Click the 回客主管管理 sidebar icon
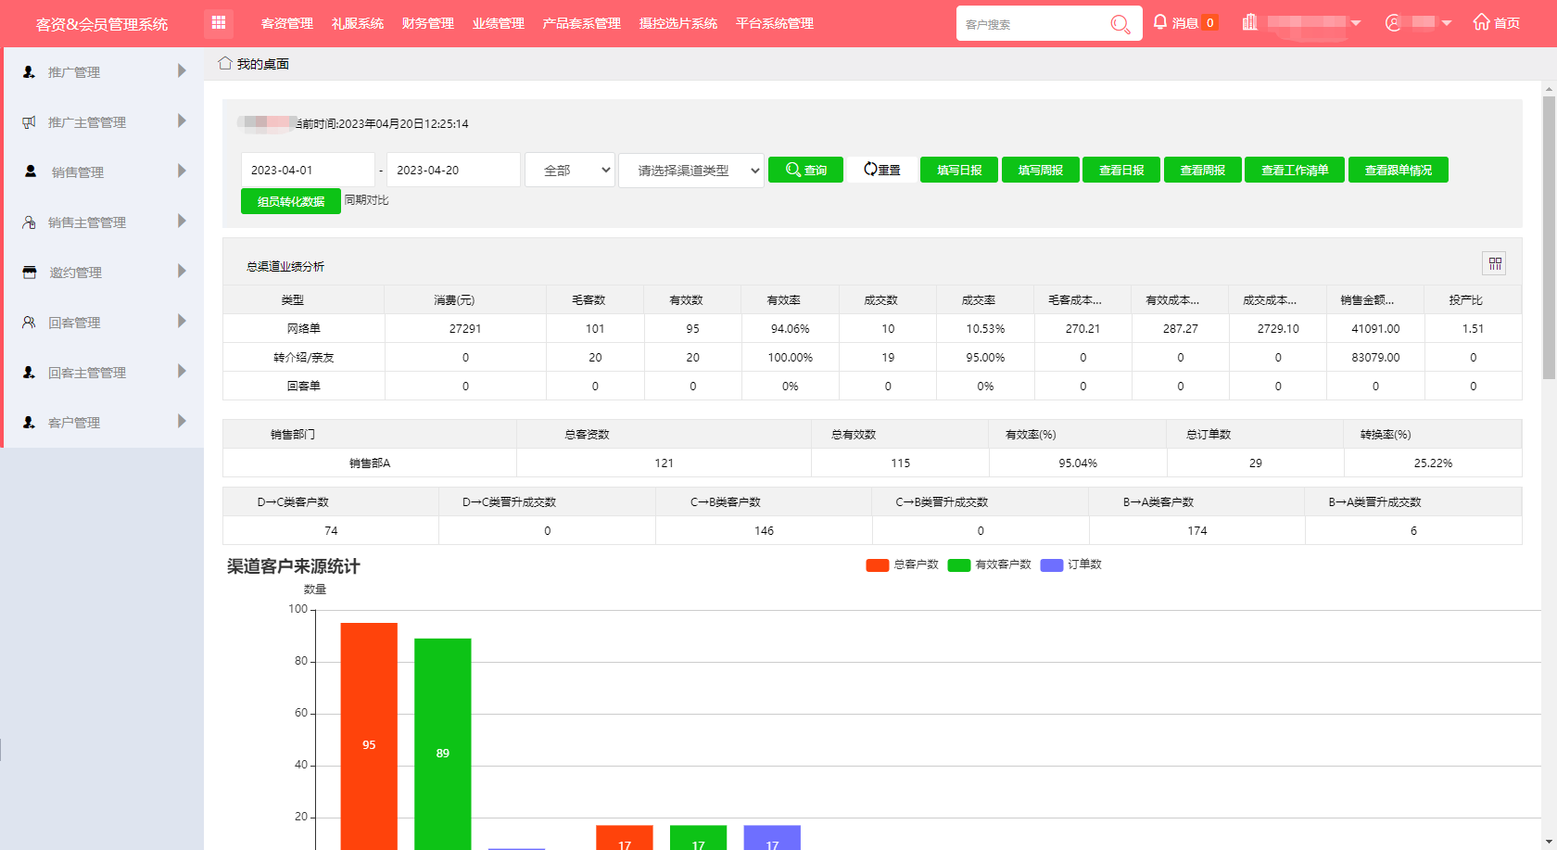This screenshot has width=1557, height=850. [x=29, y=372]
